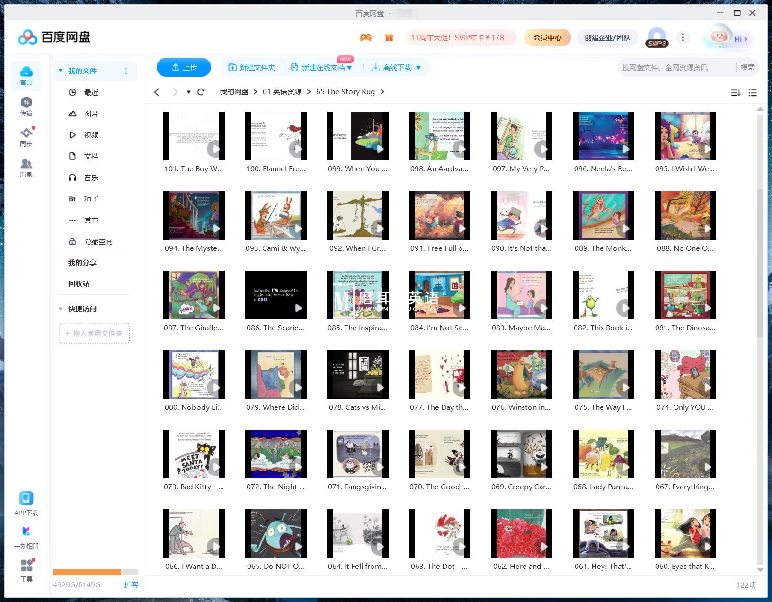Open 我的分享 in the left menu
772x602 pixels.
81,262
